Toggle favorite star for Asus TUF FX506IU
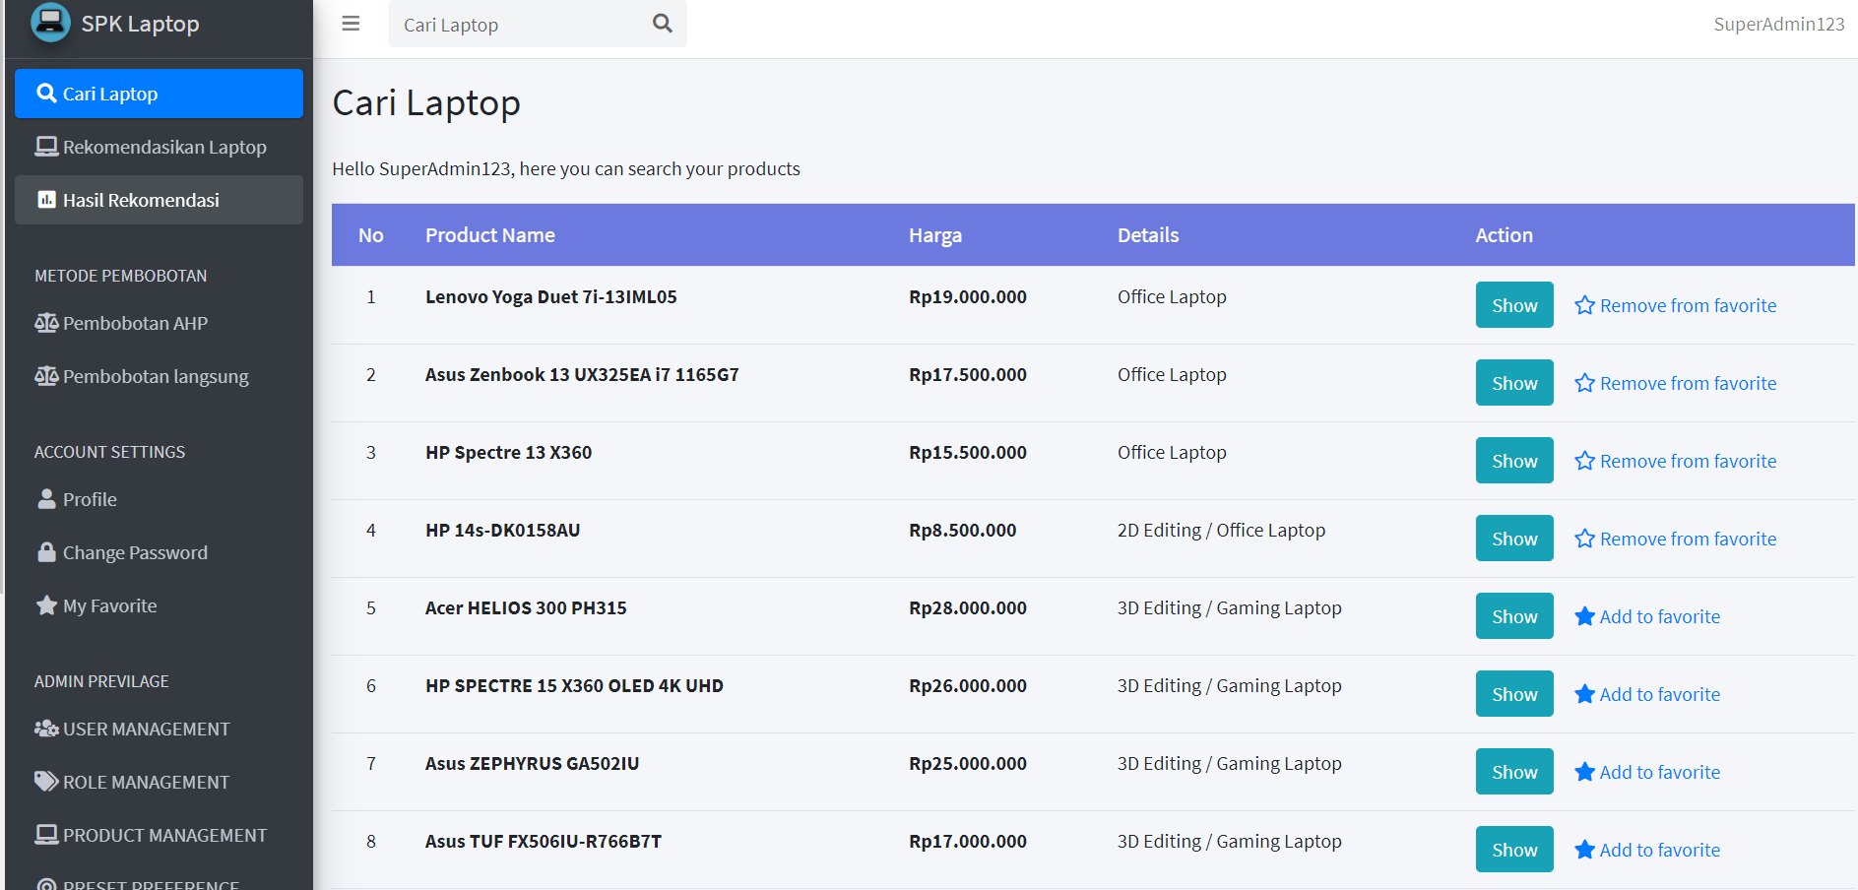This screenshot has width=1858, height=890. (x=1585, y=849)
